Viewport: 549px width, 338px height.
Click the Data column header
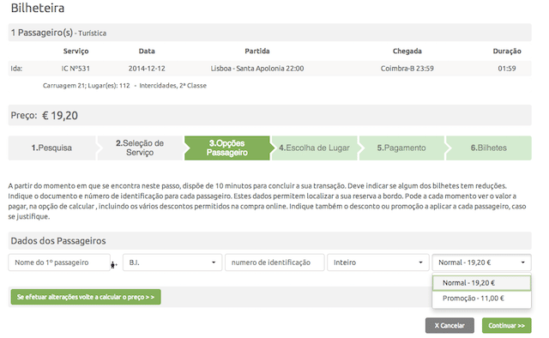point(147,51)
